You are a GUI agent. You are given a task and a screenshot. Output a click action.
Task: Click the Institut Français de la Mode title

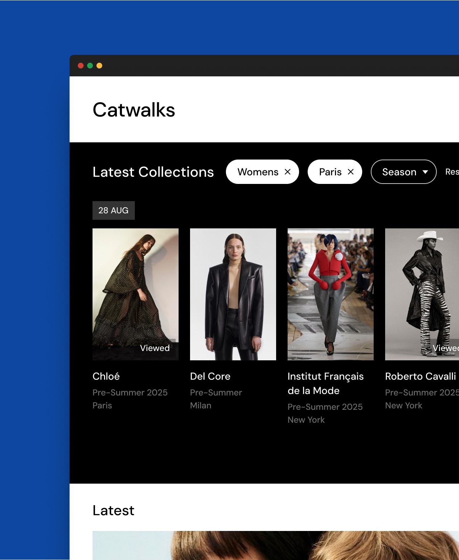pyautogui.click(x=326, y=383)
